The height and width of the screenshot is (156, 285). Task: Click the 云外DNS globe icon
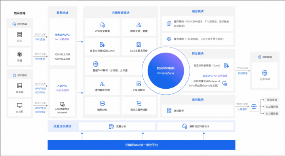pos(265,73)
